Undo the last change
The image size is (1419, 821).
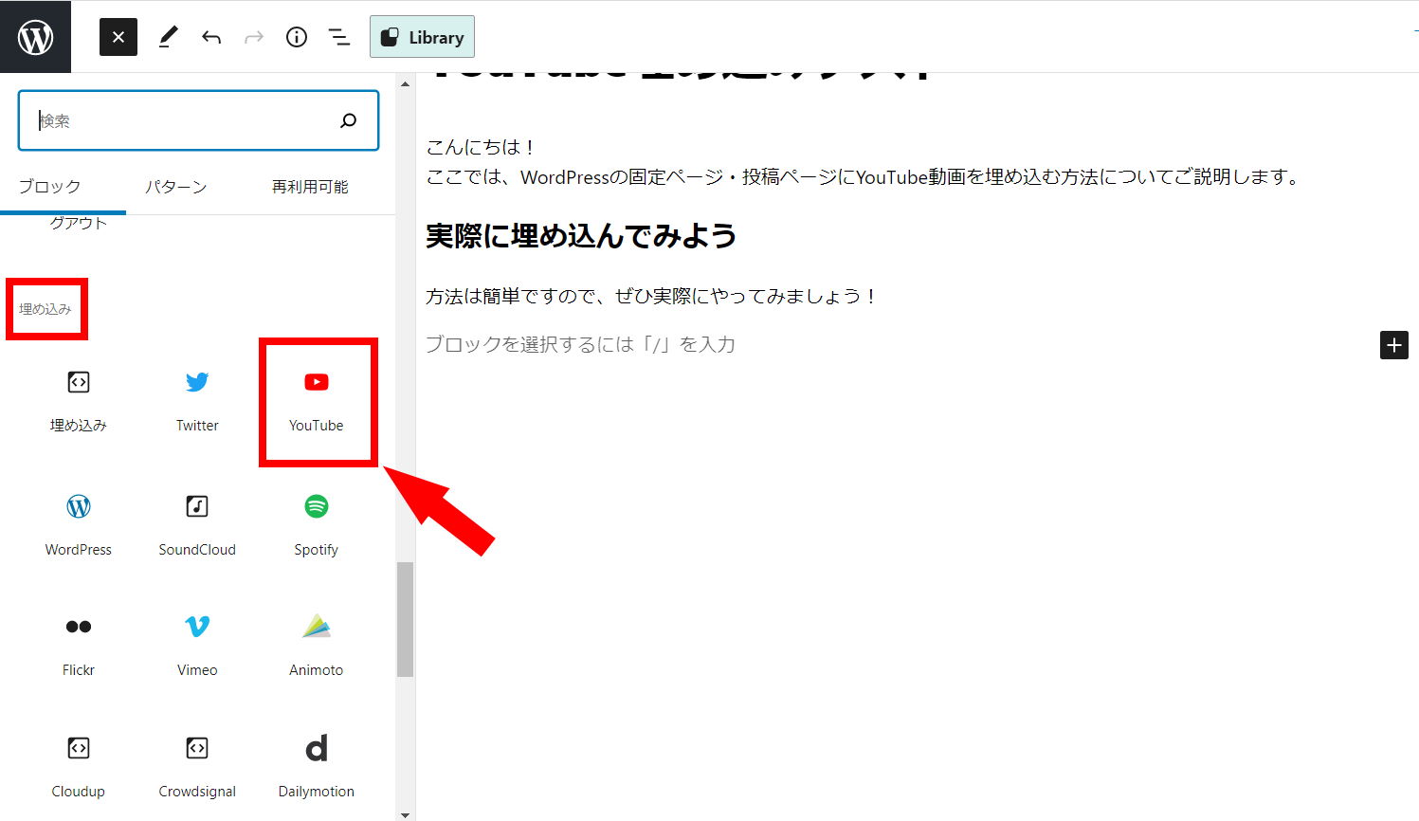(211, 38)
